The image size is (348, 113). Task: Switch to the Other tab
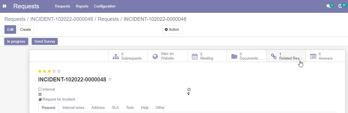(x=160, y=107)
